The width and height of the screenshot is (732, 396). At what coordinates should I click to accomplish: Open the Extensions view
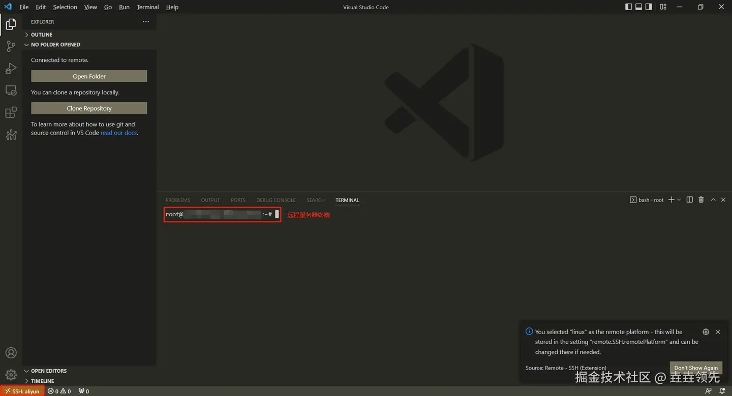pyautogui.click(x=11, y=112)
